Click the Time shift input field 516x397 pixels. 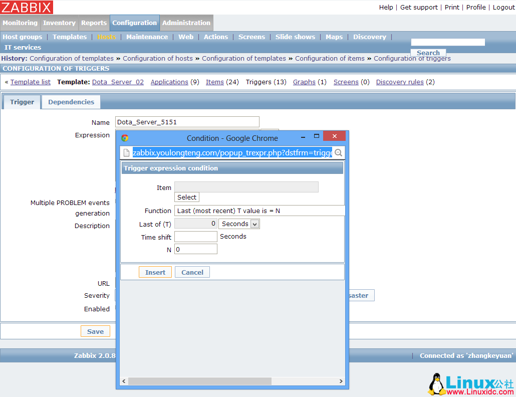tap(195, 237)
